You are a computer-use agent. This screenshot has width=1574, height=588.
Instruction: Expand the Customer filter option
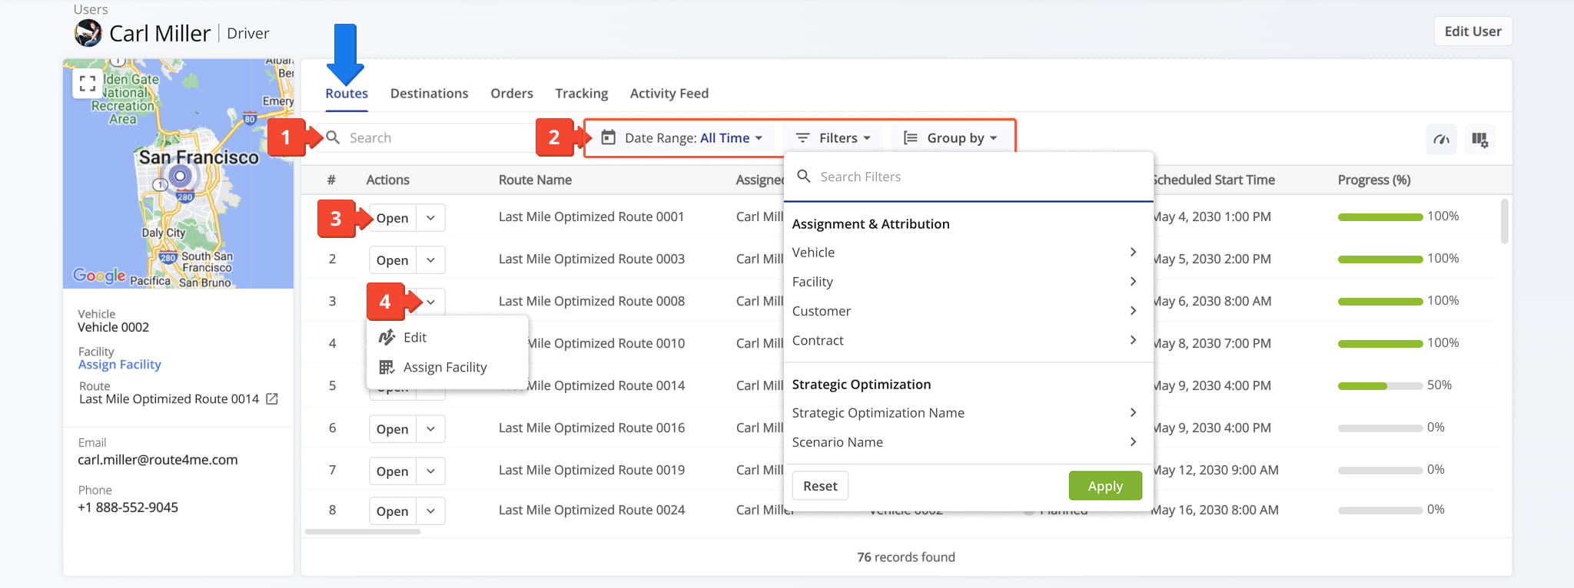(x=965, y=311)
